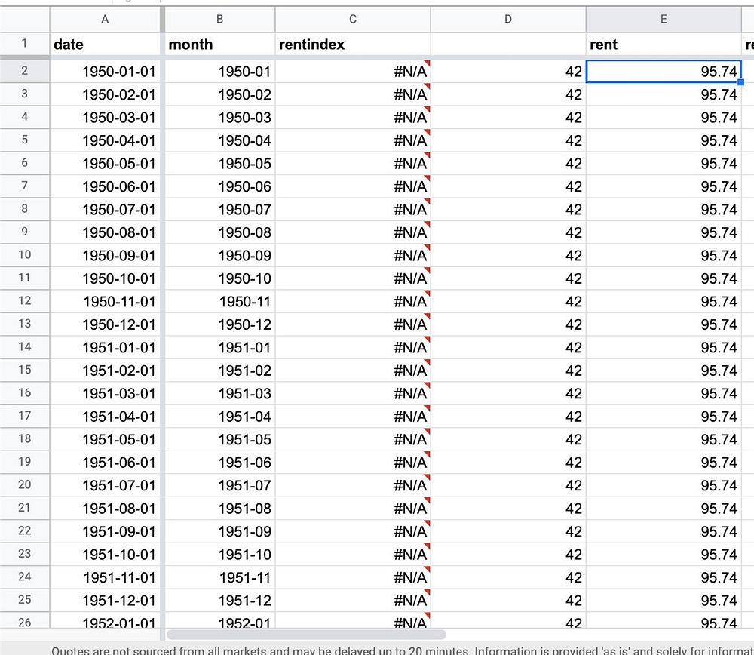Click #N/A cell in row 2
The image size is (754, 655).
pos(352,71)
